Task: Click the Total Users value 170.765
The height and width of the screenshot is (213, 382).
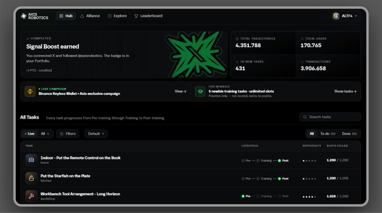Action: [x=311, y=46]
